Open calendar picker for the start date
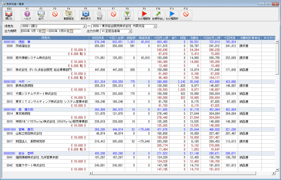Viewport: 281px width, 180px height. (43, 31)
